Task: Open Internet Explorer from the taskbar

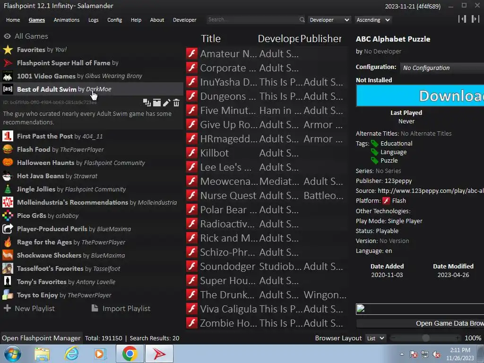Action: [72, 354]
